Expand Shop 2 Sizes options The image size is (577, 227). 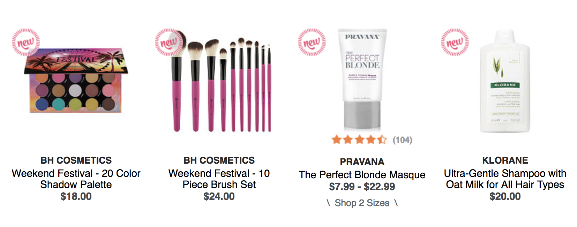tap(362, 203)
